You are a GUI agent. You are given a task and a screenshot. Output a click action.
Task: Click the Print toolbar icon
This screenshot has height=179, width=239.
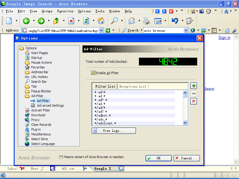[146, 21]
